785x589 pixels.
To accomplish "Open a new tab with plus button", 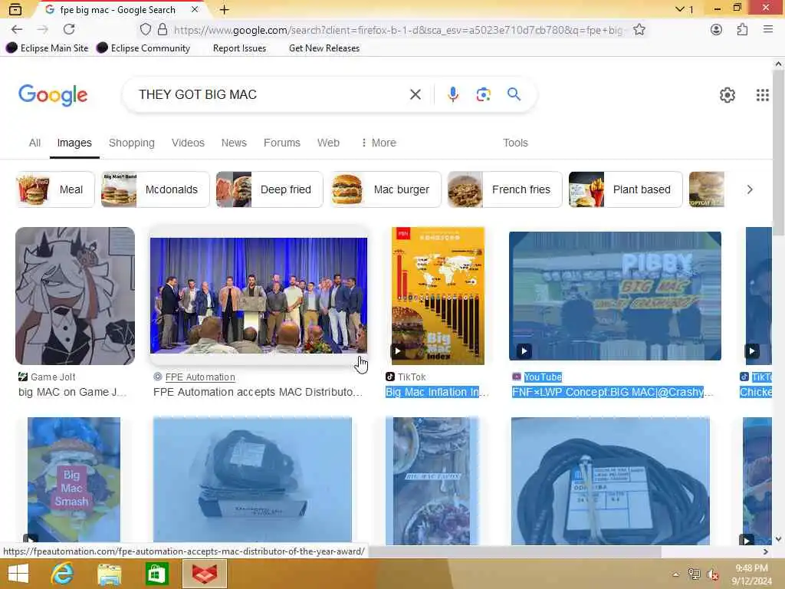I will pos(225,9).
